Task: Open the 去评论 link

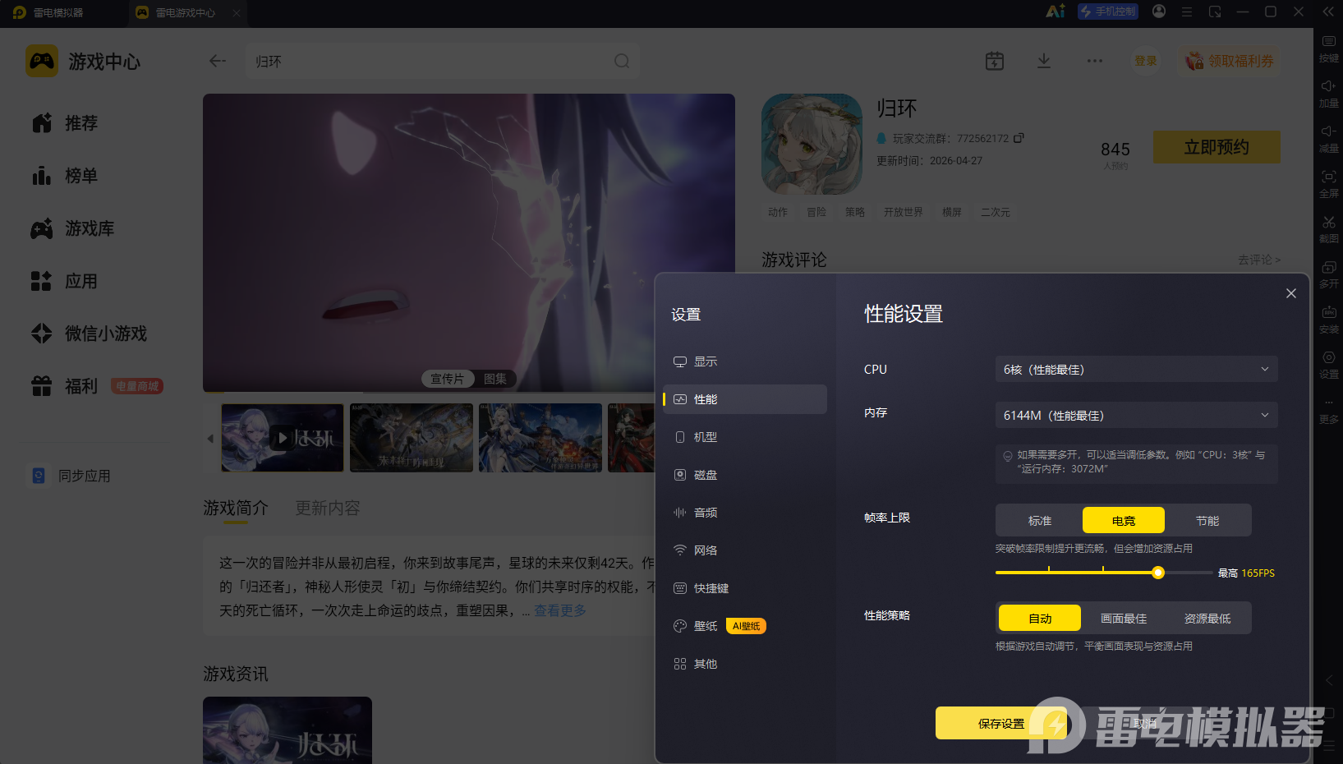Action: 1259,260
